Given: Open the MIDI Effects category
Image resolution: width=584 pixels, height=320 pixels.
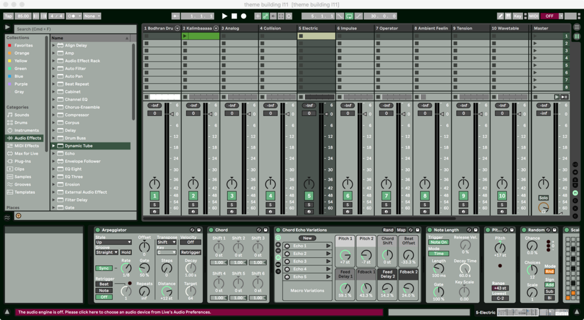Looking at the screenshot, I should (x=27, y=146).
